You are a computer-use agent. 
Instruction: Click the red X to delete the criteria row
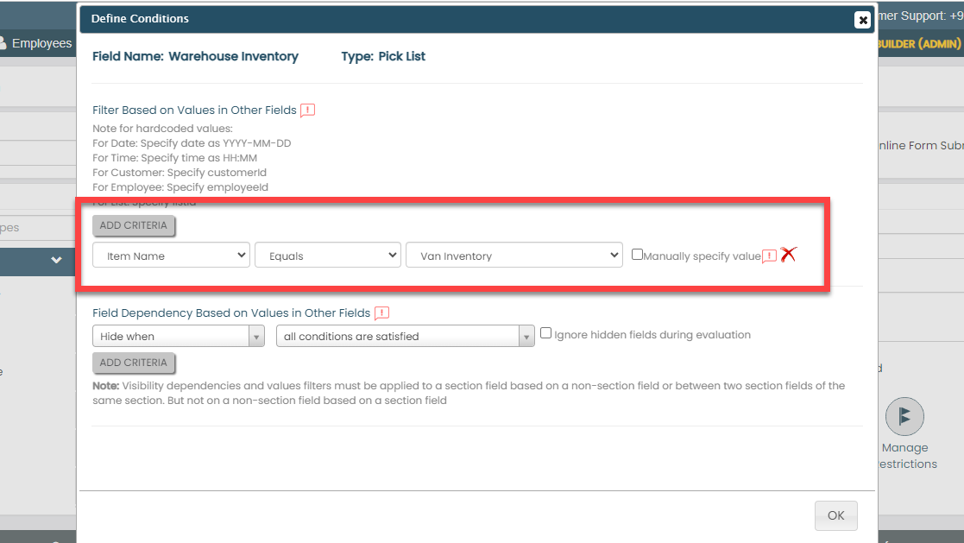(788, 255)
